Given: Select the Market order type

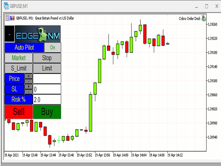Looking at the screenshot, I should (19, 58).
